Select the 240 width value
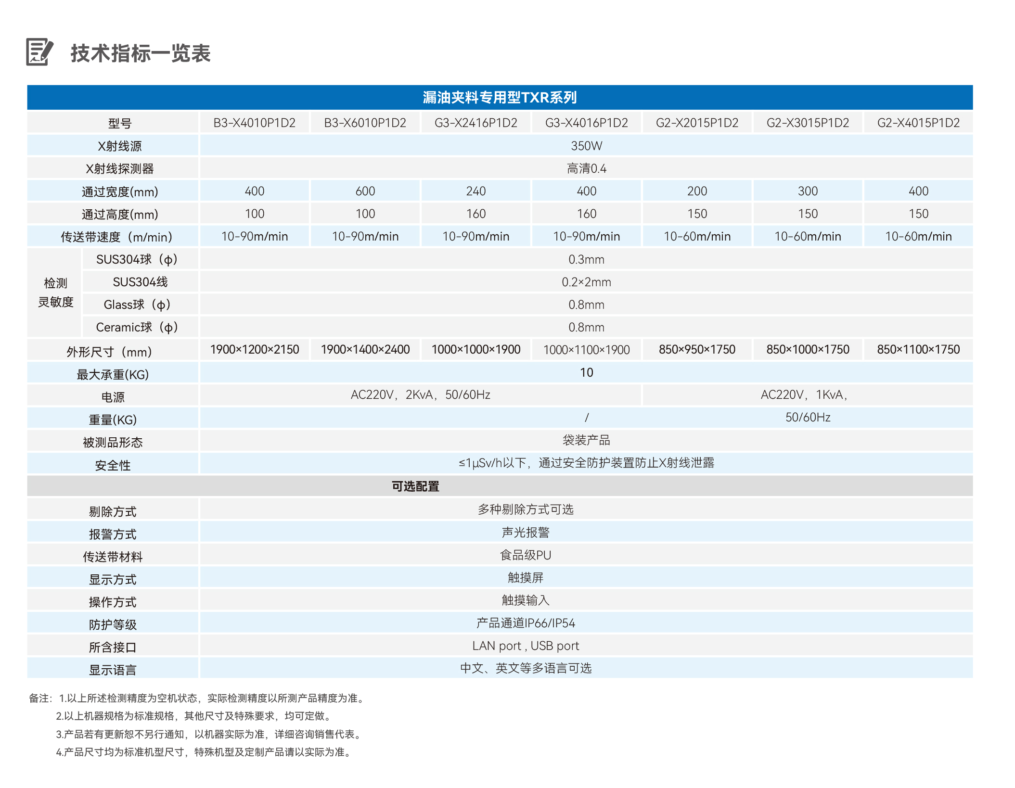Image resolution: width=1015 pixels, height=788 pixels. (475, 191)
